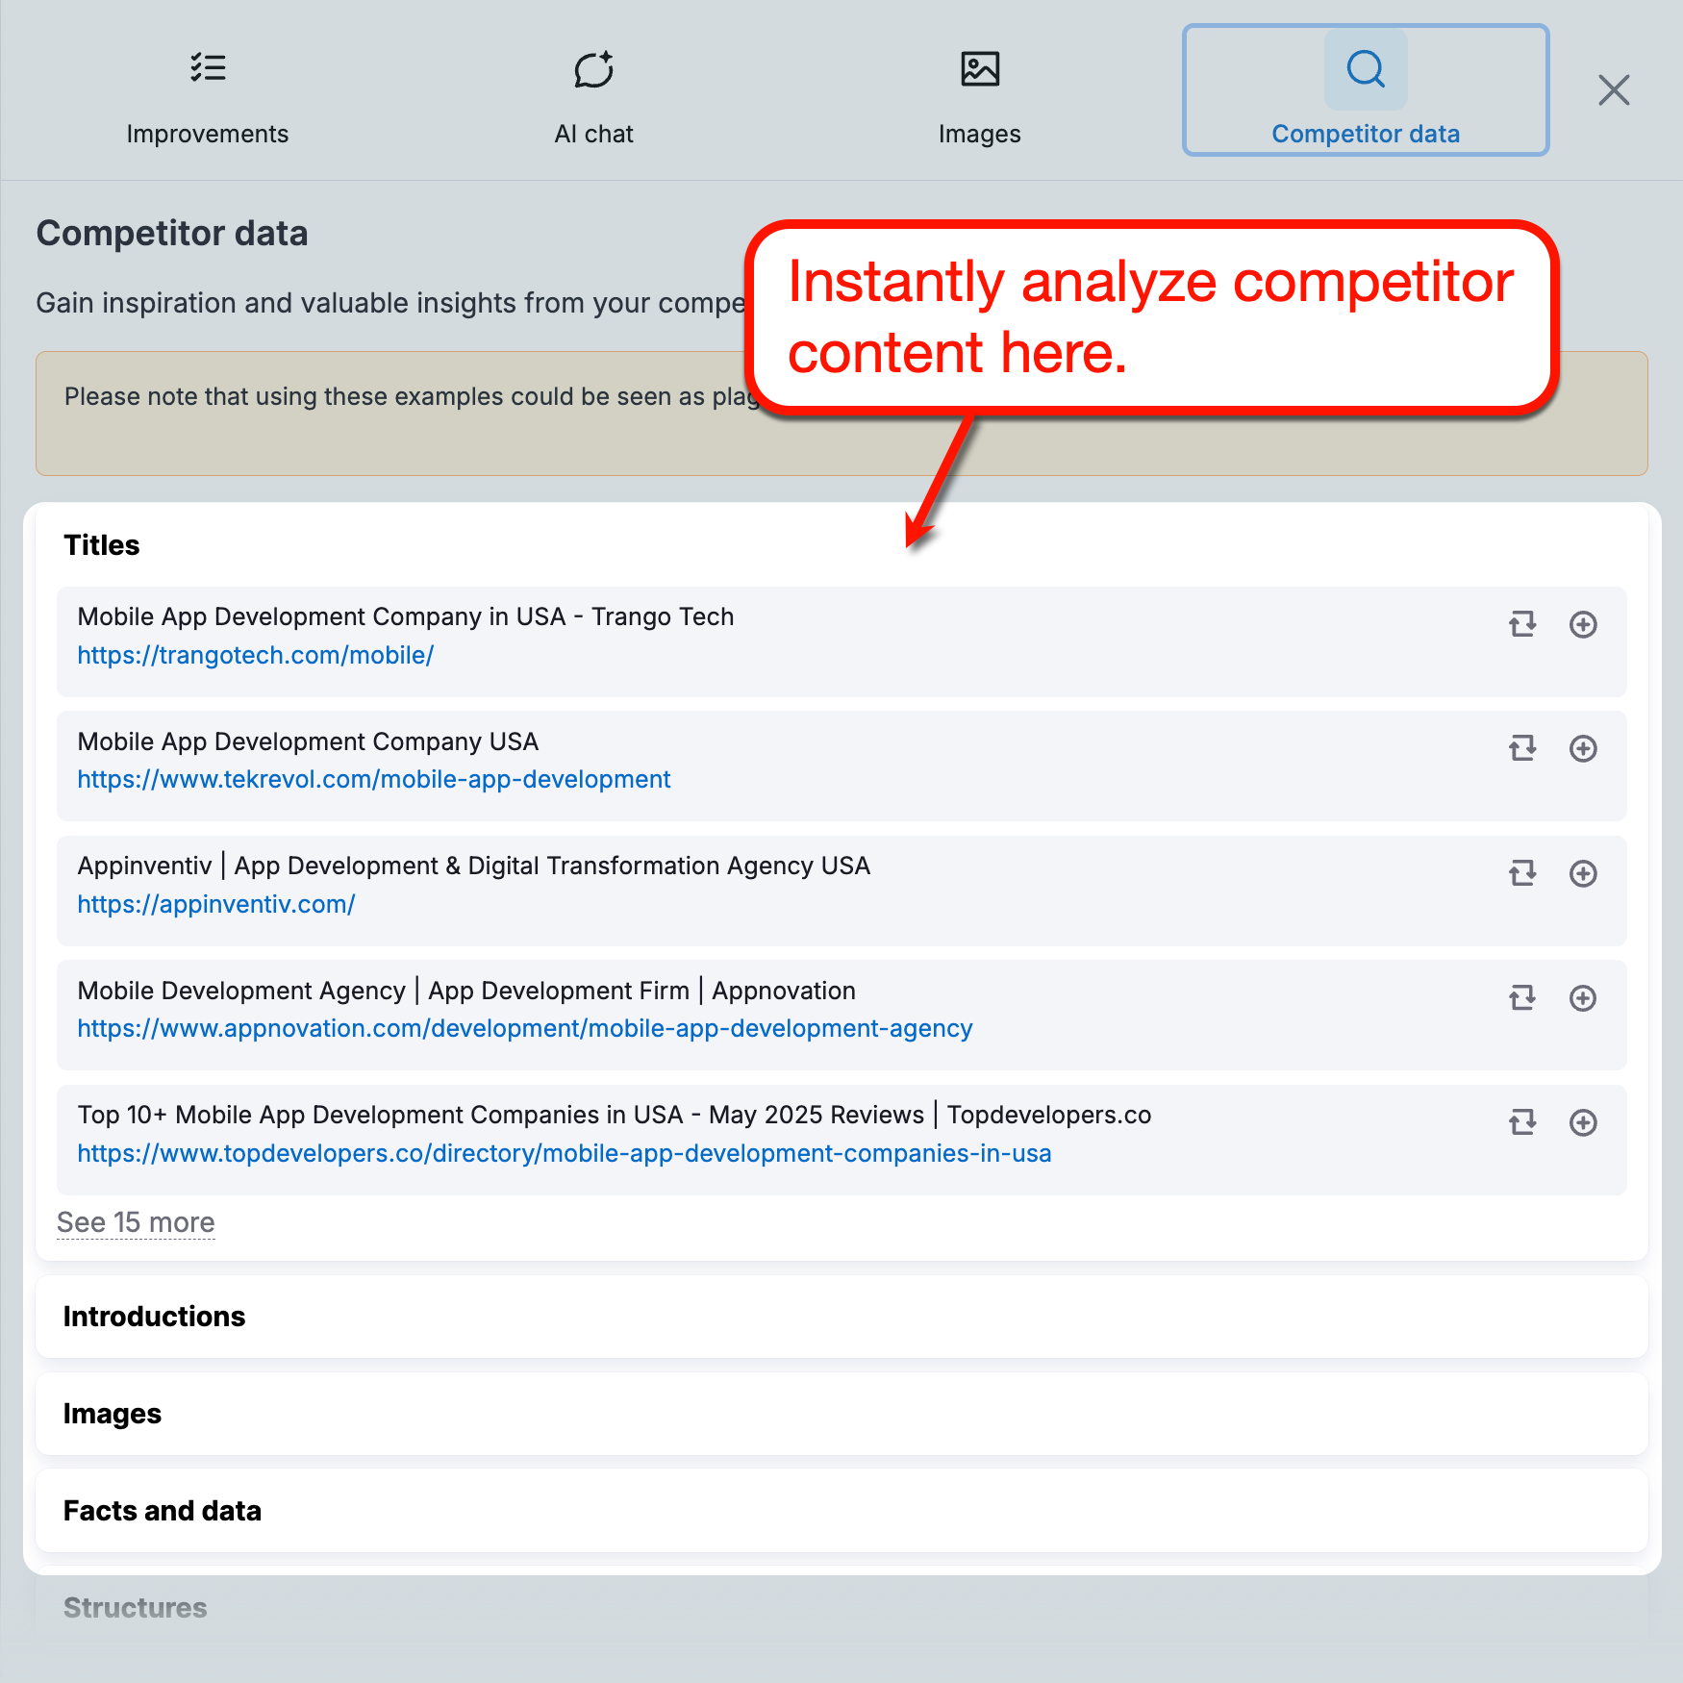Switch to the Improvements tab
1683x1683 pixels.
click(x=207, y=91)
